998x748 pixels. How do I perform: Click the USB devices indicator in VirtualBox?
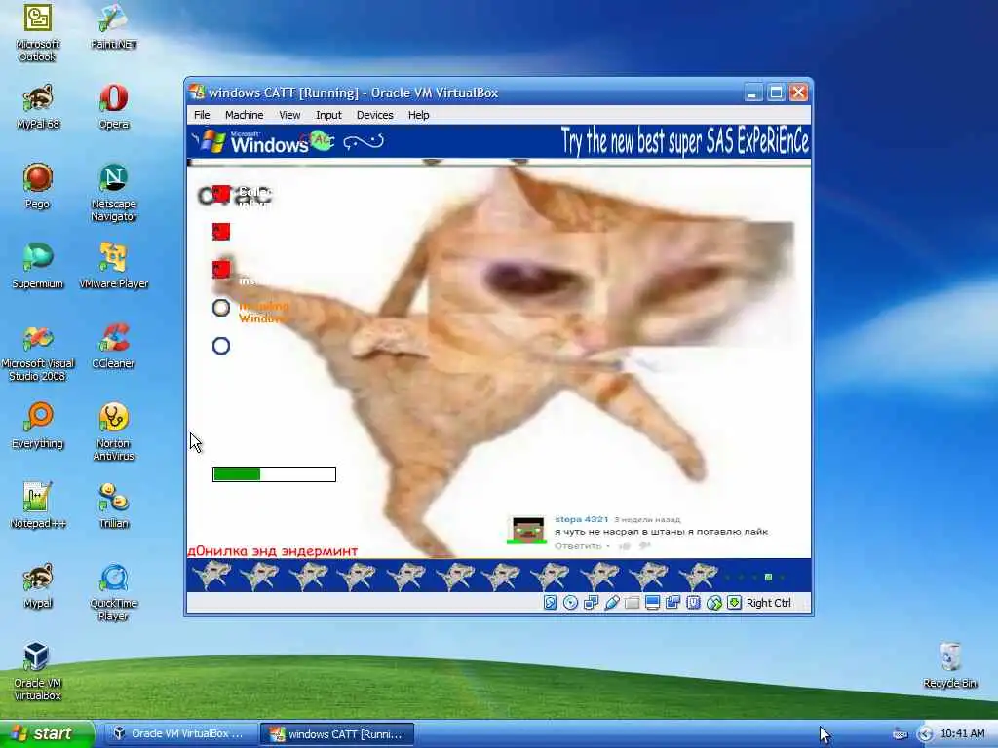tap(612, 602)
